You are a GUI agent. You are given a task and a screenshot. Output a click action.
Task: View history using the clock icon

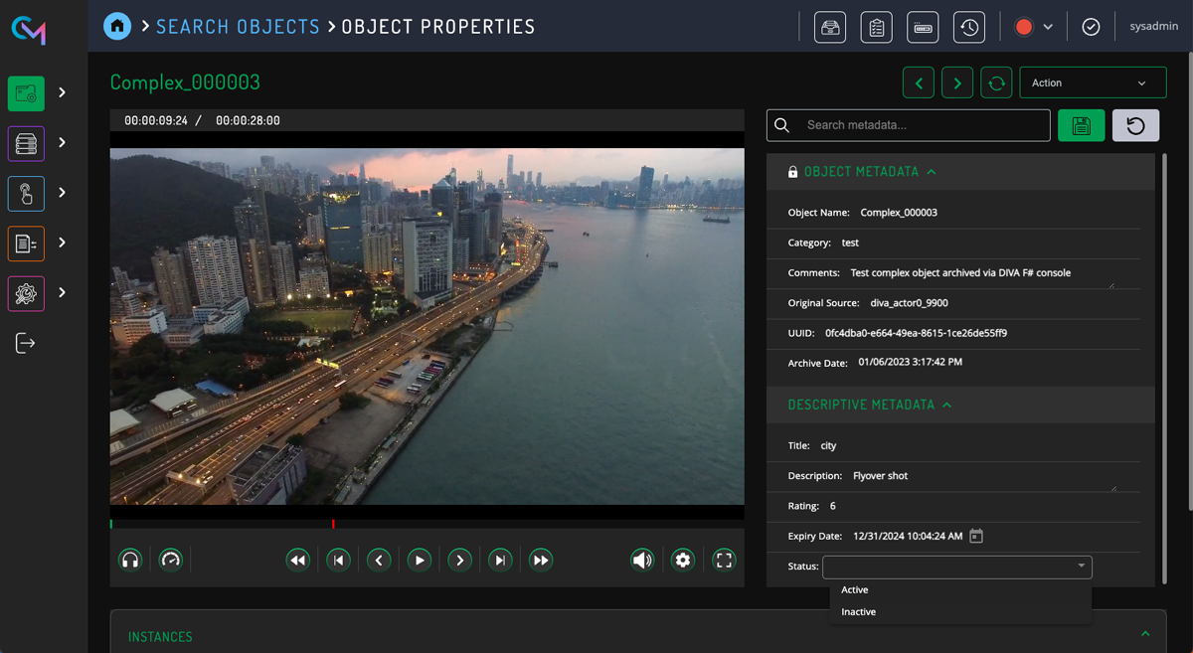[968, 26]
